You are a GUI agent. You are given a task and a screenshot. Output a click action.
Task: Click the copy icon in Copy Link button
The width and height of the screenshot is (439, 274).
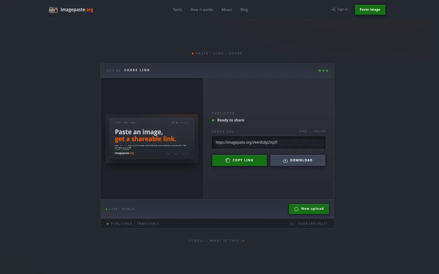pyautogui.click(x=228, y=160)
